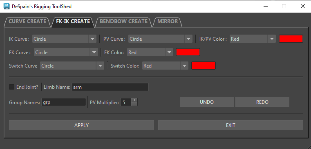Increase PV Multiplier with plus stepper
This screenshot has width=311, height=149.
coord(134,100)
